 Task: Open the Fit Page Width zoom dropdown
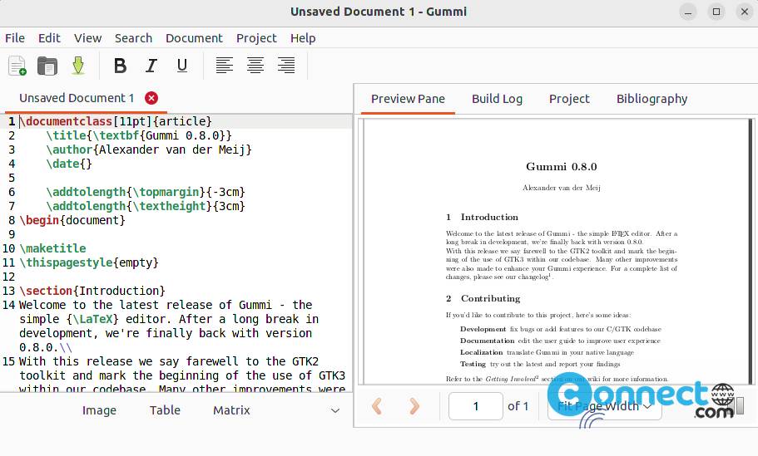click(x=604, y=406)
